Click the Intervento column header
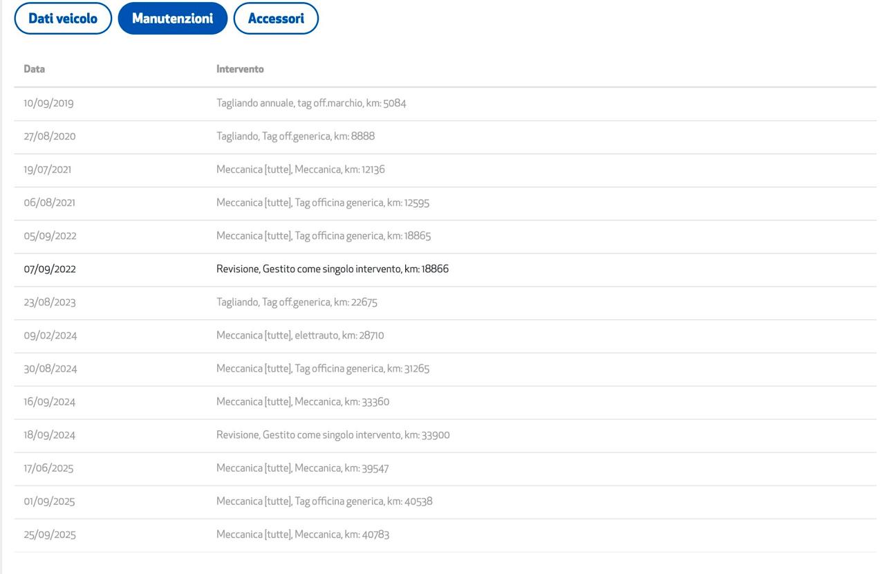The height and width of the screenshot is (574, 885). point(240,69)
